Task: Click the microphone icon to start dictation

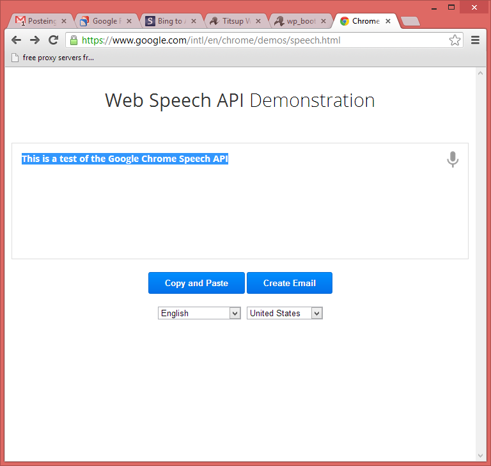Action: [x=453, y=159]
